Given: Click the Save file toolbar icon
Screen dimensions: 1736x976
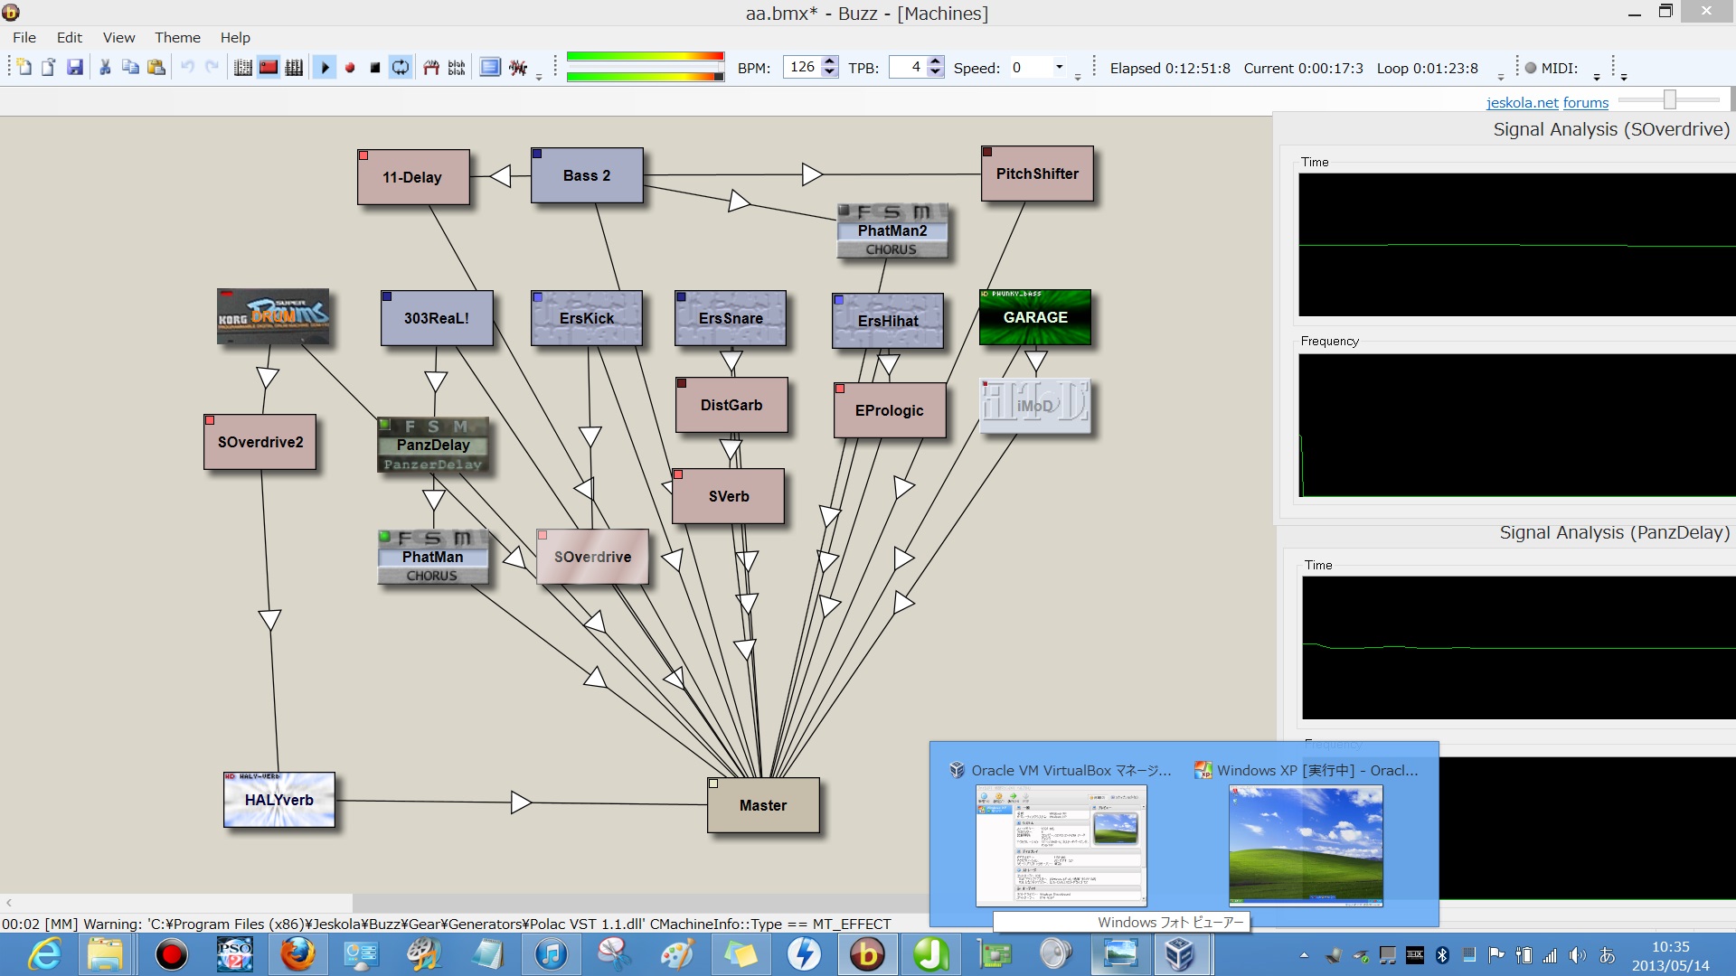Looking at the screenshot, I should (x=75, y=68).
